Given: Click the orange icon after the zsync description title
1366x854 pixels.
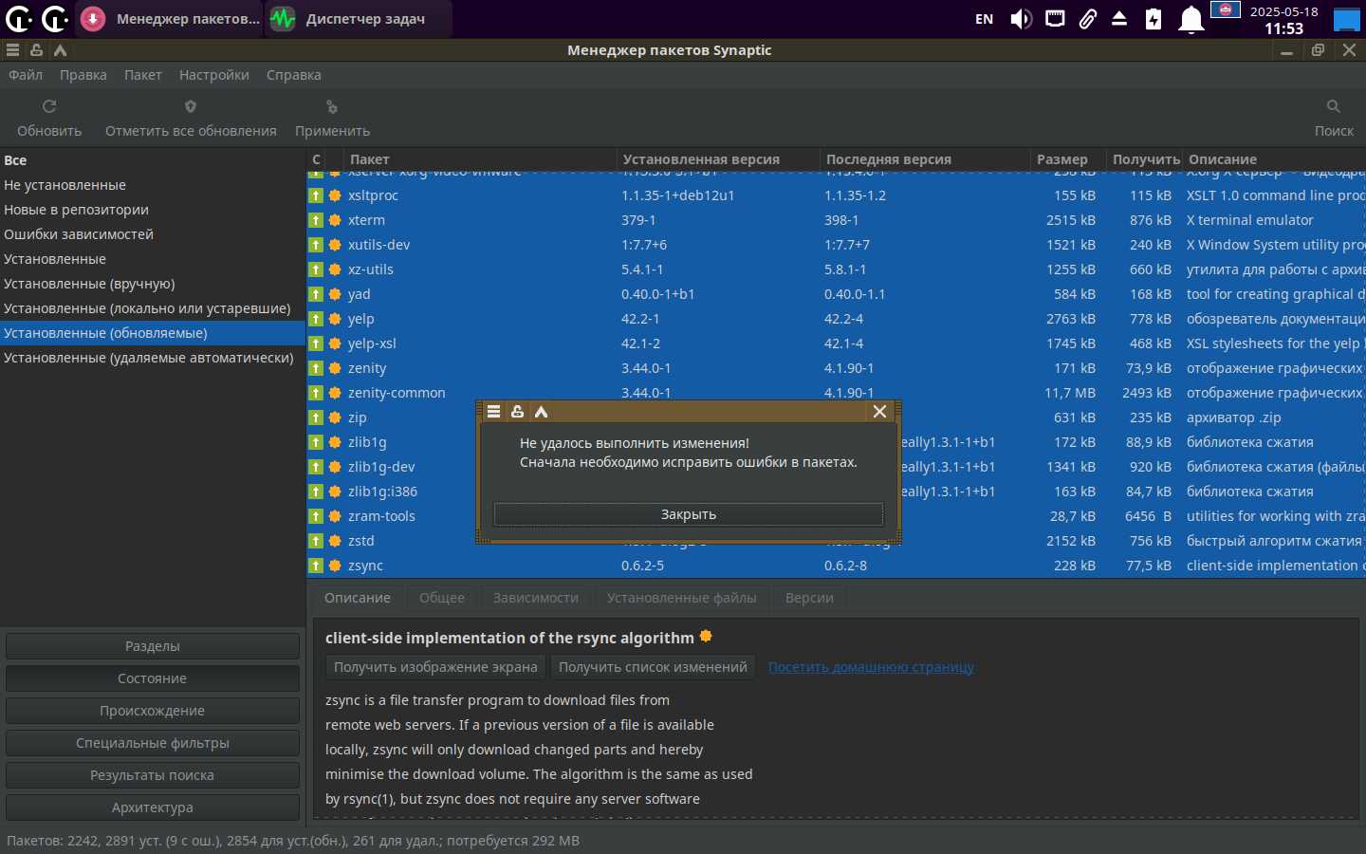Looking at the screenshot, I should click(706, 636).
